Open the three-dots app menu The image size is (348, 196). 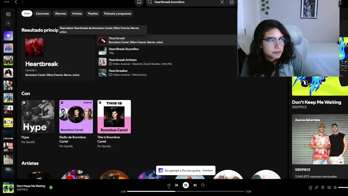click(7, 2)
